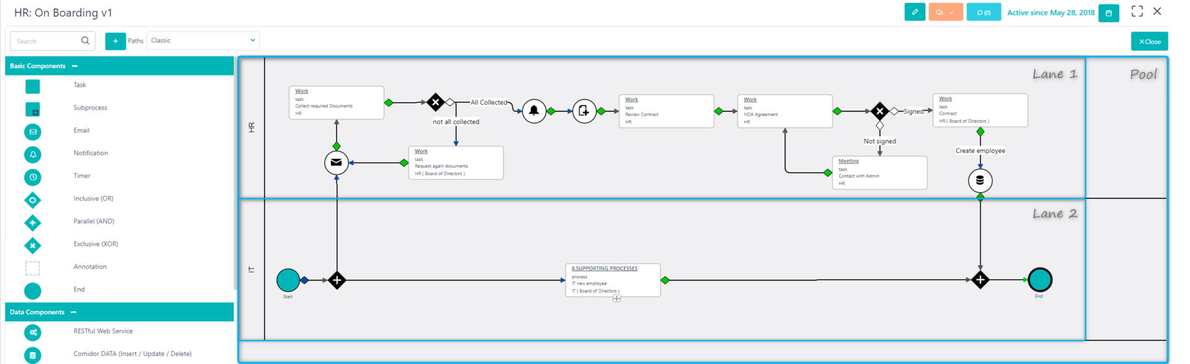Image resolution: width=1190 pixels, height=364 pixels.
Task: Expand the Supporting Processes subprocess plus marker
Action: (617, 298)
